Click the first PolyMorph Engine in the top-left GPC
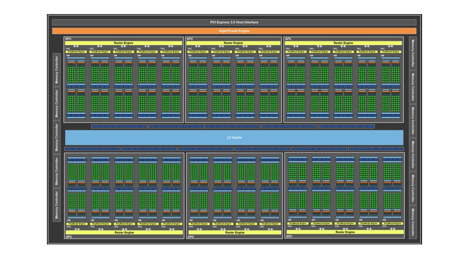This screenshot has width=469, height=258. coord(76,51)
